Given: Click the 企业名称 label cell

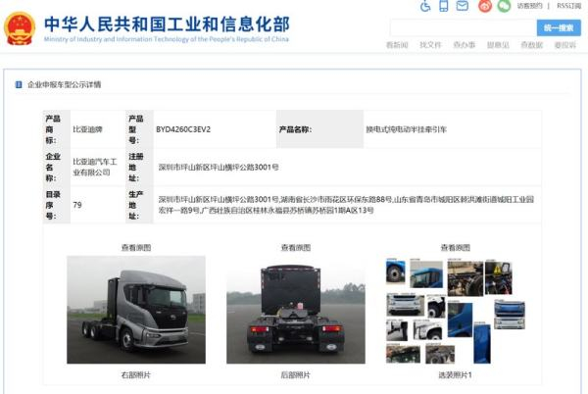Looking at the screenshot, I should 57,168.
